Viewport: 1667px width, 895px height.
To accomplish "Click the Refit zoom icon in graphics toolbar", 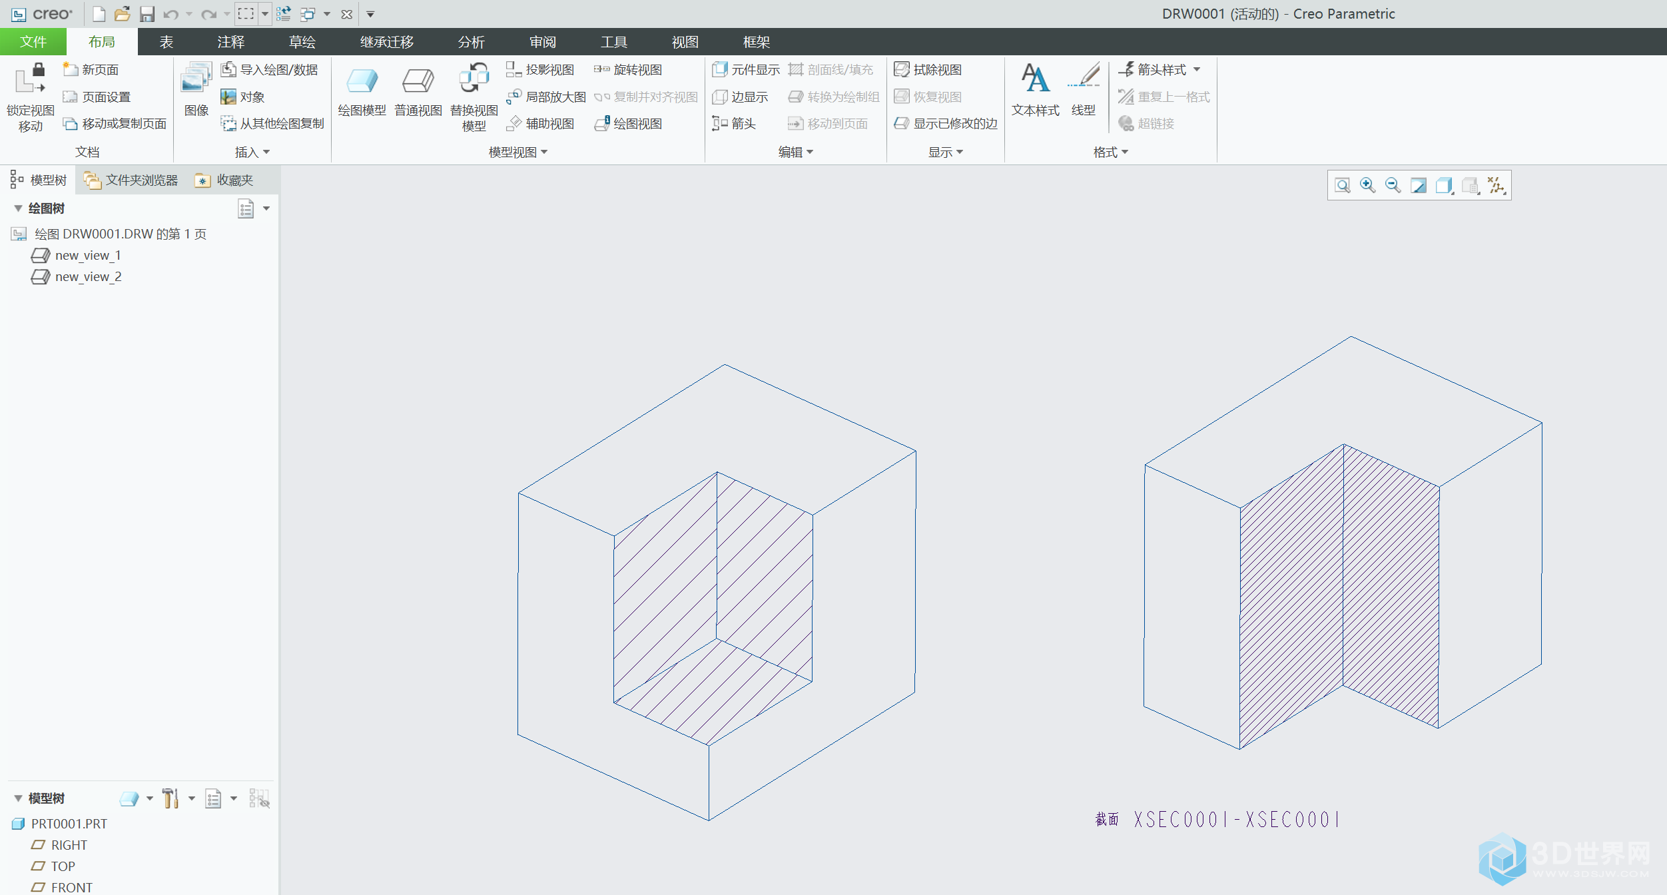I will click(x=1343, y=185).
